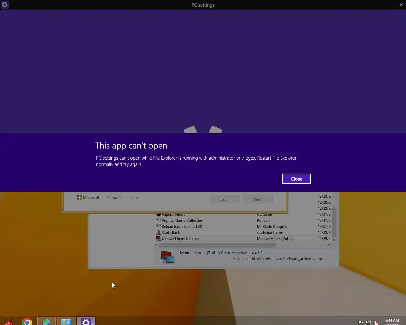
Task: Open the Support link in setup window
Action: 114,198
